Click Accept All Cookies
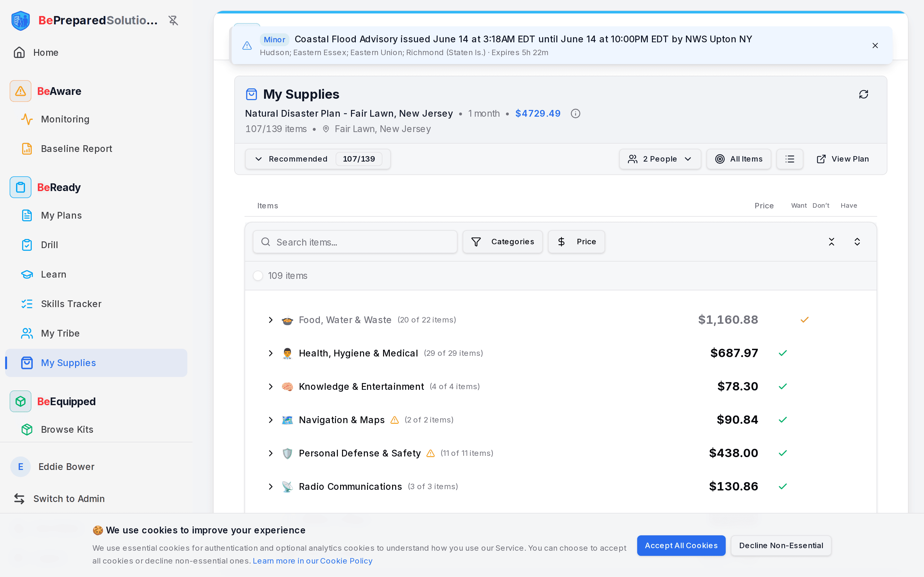 coord(681,545)
